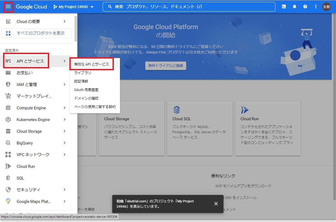The image size is (336, 222).
Task: Click the Cloud Run sidebar label
Action: click(x=26, y=166)
